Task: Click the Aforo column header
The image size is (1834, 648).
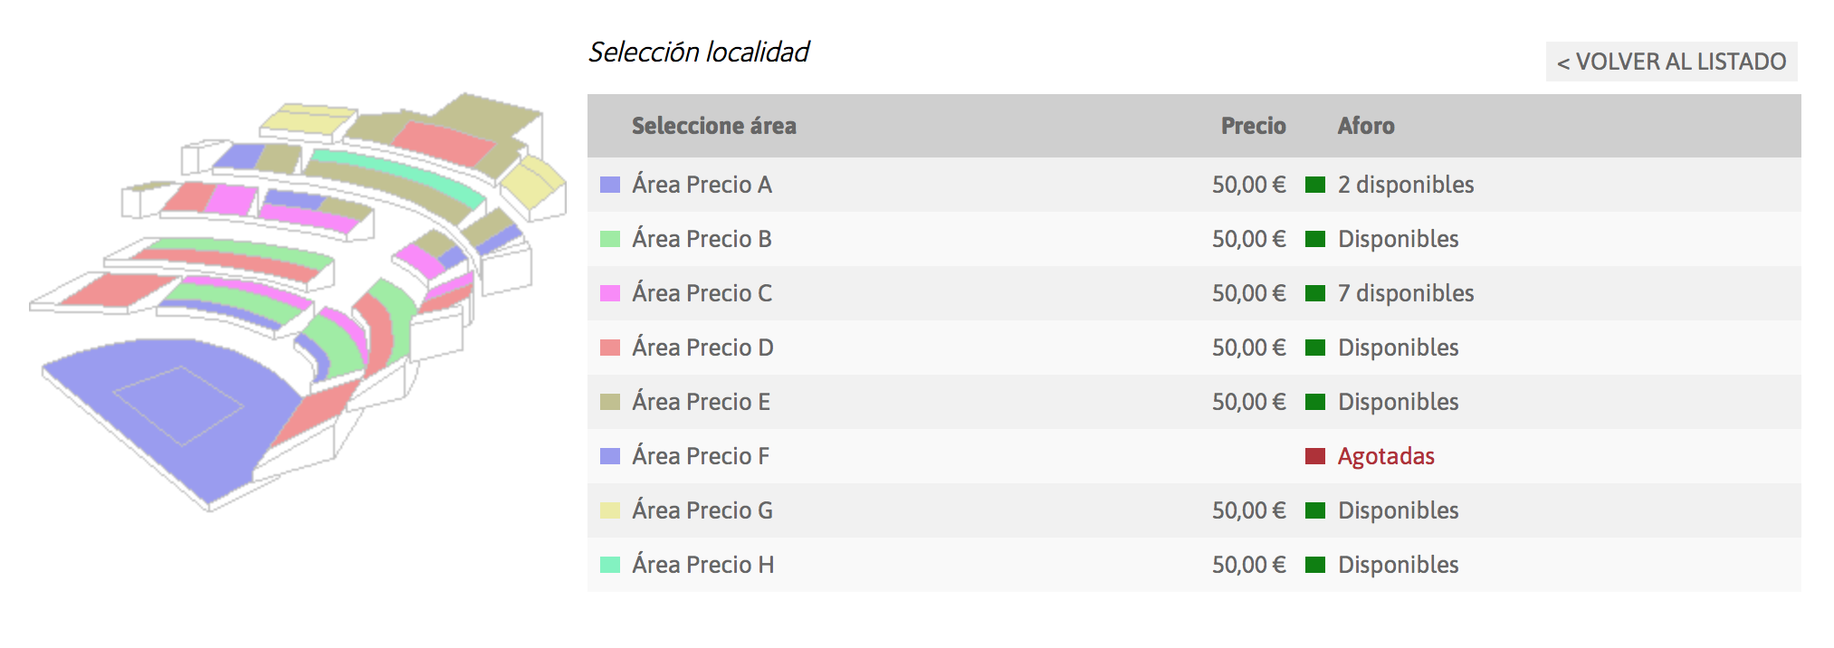Action: coord(1366,126)
